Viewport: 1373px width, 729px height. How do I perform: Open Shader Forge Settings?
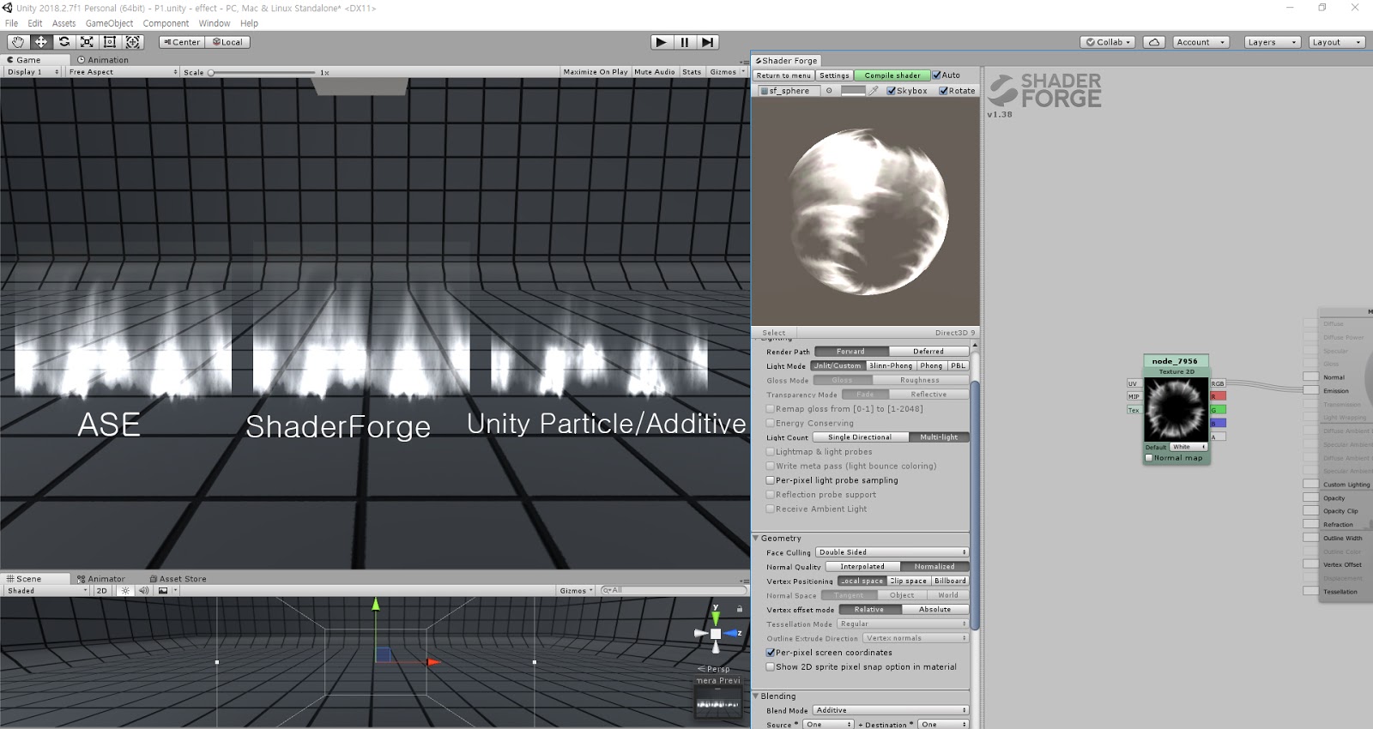834,75
